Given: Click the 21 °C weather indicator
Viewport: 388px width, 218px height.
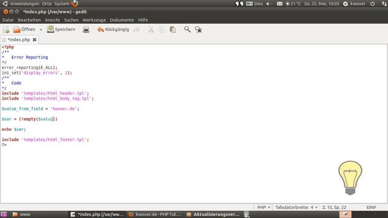Looking at the screenshot, I should click(x=293, y=4).
